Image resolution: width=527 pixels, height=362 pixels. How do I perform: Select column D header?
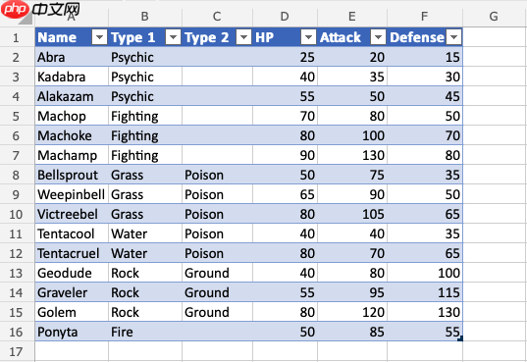coord(285,16)
